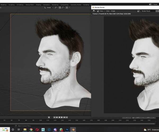The image size is (159, 132).
Task: Open WhatsApp from the taskbar
Action: tap(61, 129)
